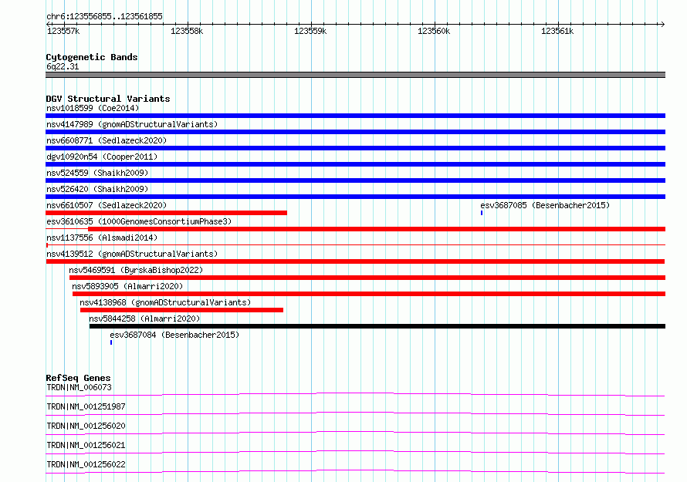Image resolution: width=687 pixels, height=482 pixels.
Task: Click the small blue esv3687084 marker
Action: click(111, 342)
